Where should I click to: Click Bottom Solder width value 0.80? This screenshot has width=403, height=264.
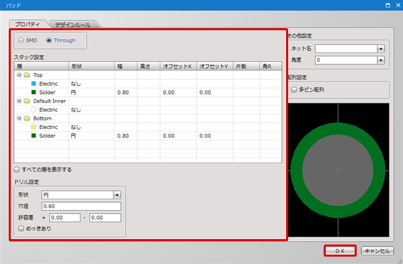point(123,136)
